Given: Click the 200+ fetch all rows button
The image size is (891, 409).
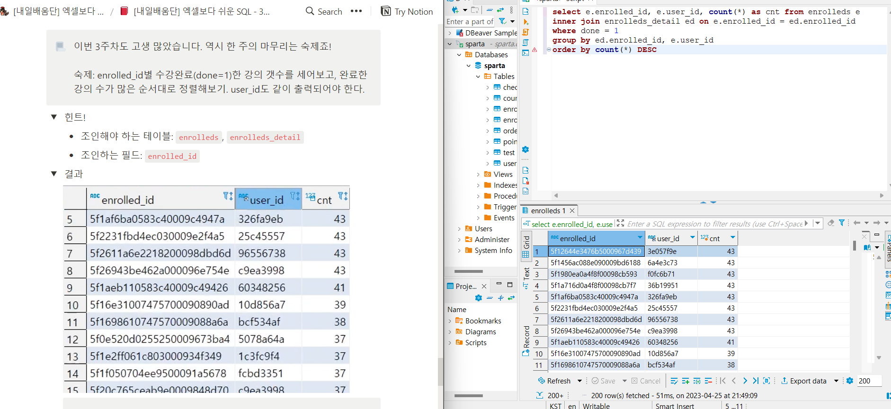Looking at the screenshot, I should click(550, 395).
